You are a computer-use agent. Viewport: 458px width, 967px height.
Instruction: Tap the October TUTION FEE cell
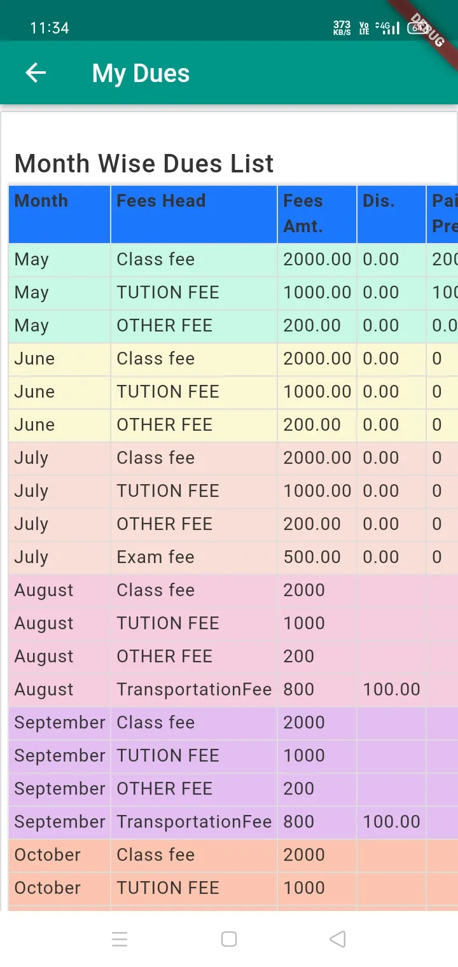tap(194, 888)
